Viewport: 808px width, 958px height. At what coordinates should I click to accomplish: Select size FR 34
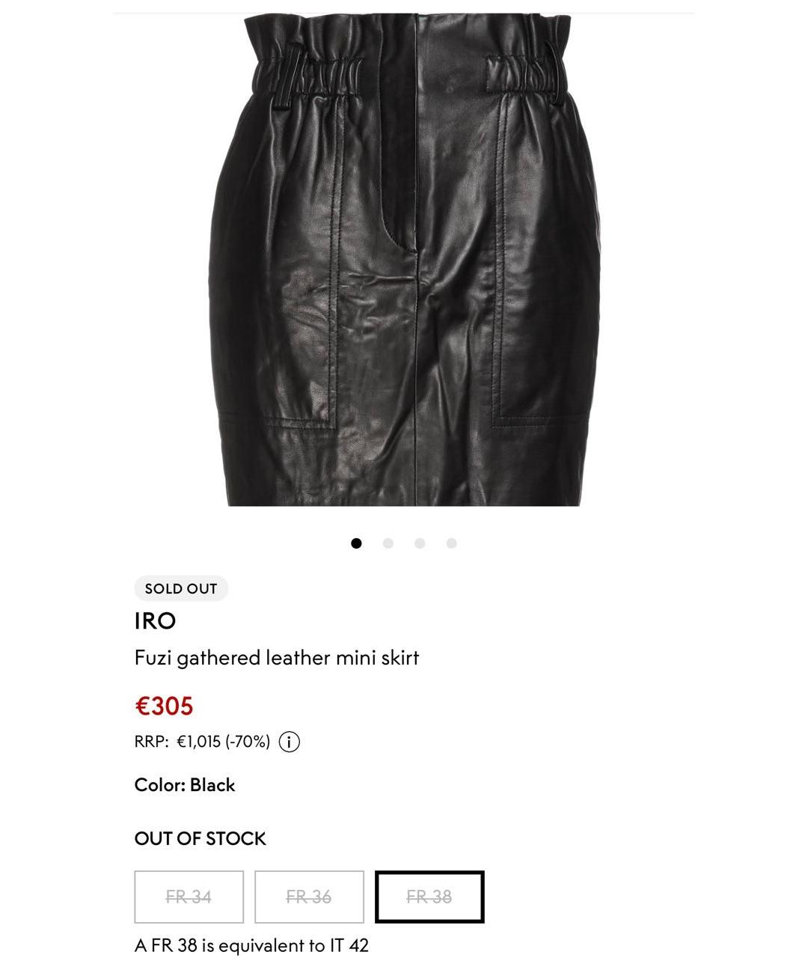click(189, 897)
